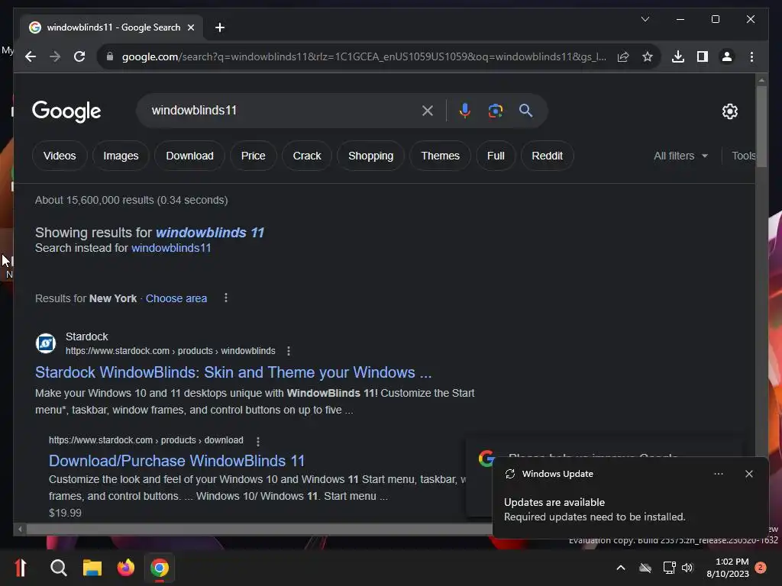The width and height of the screenshot is (782, 586).
Task: Click the Chrome taskbar icon
Action: [160, 568]
